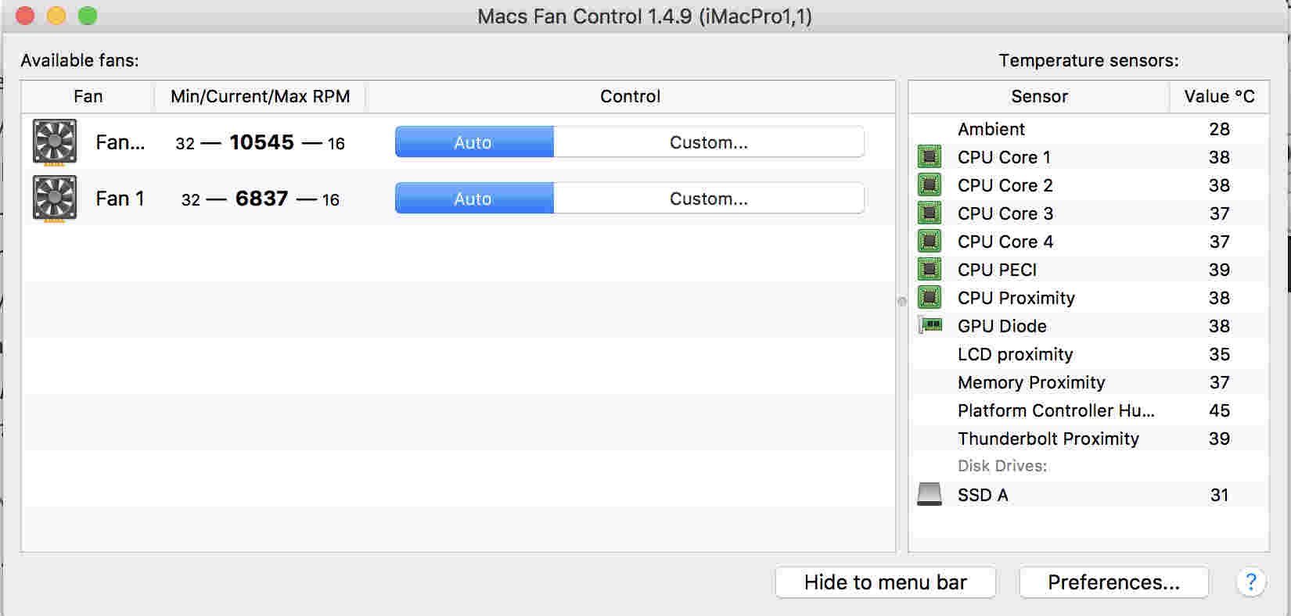Select the CPU Core 2 sensor label
This screenshot has height=616, width=1291.
coord(1005,185)
